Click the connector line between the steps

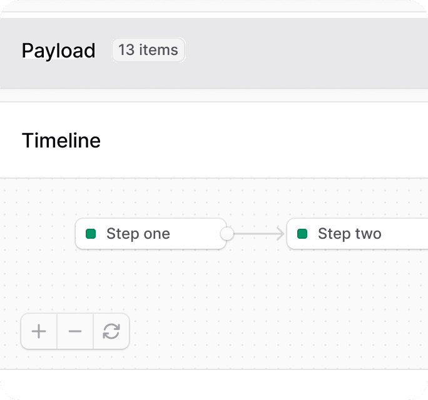(x=255, y=234)
